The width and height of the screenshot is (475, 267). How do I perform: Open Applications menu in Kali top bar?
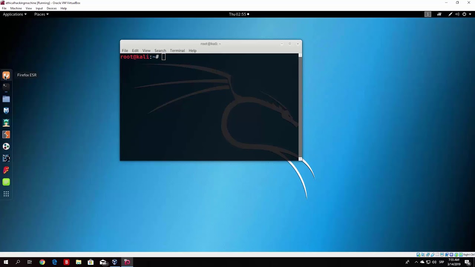(x=15, y=14)
